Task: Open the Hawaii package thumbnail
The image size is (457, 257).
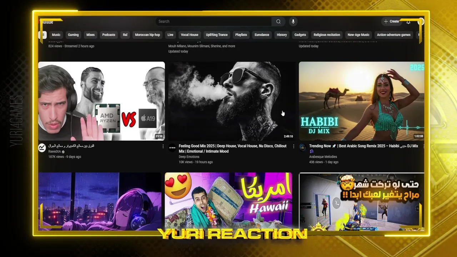Action: pyautogui.click(x=228, y=201)
